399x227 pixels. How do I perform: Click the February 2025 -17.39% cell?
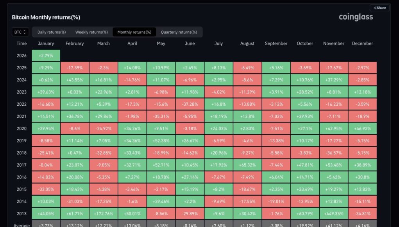click(75, 68)
